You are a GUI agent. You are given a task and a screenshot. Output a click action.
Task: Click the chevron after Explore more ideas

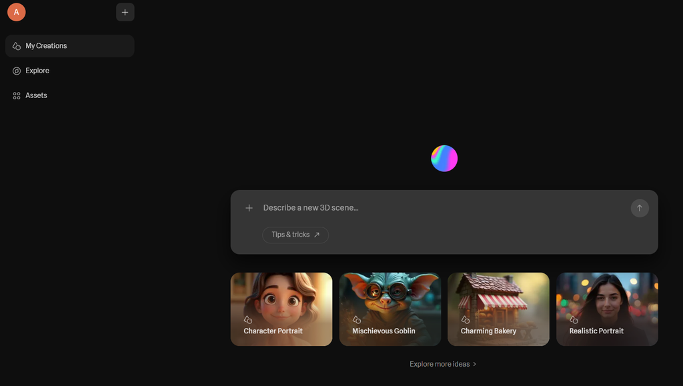475,364
